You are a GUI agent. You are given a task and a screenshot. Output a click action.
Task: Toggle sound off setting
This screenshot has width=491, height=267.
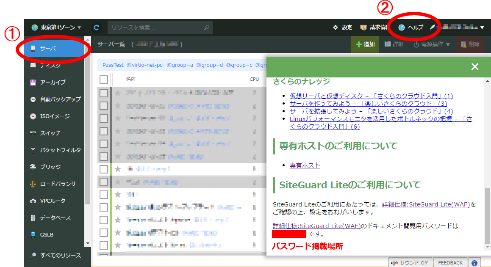410,262
